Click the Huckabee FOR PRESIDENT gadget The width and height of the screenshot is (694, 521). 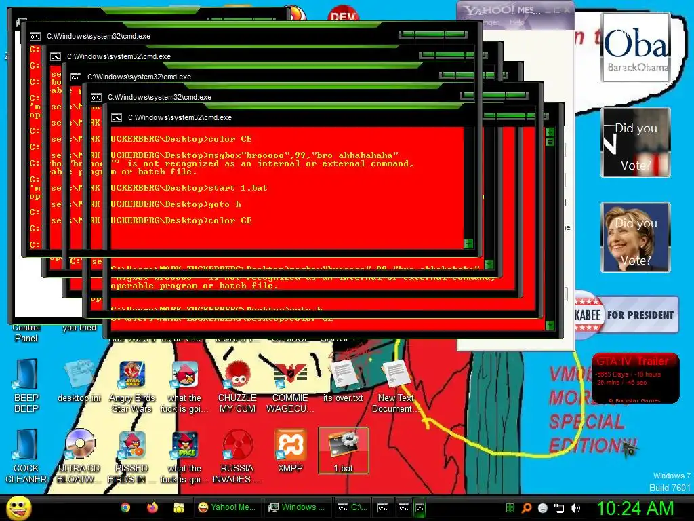626,315
